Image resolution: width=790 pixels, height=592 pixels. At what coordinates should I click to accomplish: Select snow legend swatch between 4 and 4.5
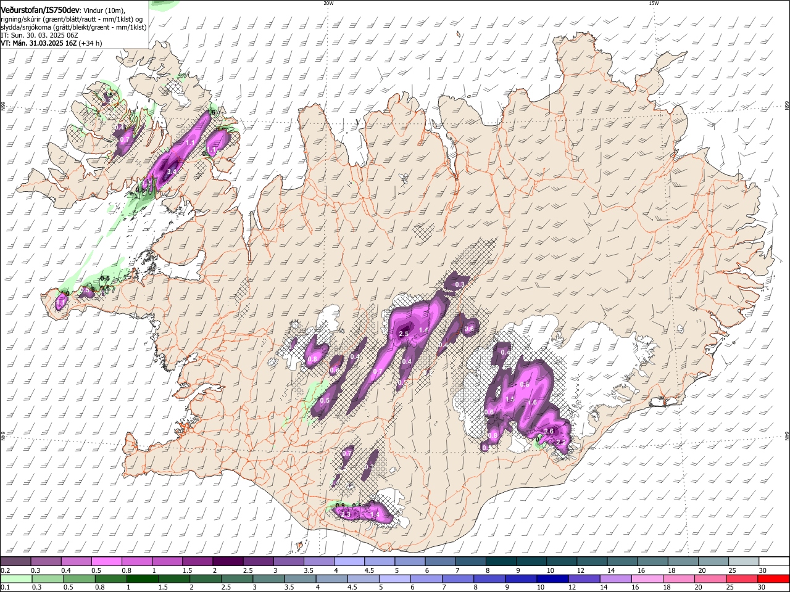coord(349,562)
